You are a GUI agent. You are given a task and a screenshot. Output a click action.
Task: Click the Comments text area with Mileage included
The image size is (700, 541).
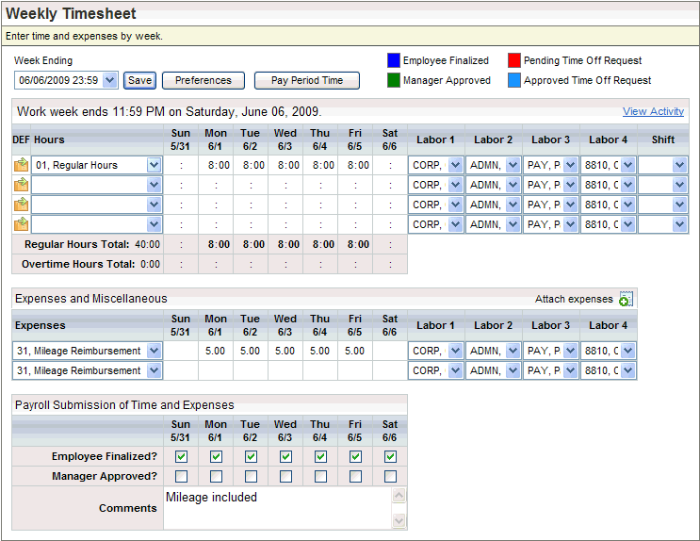coord(278,508)
